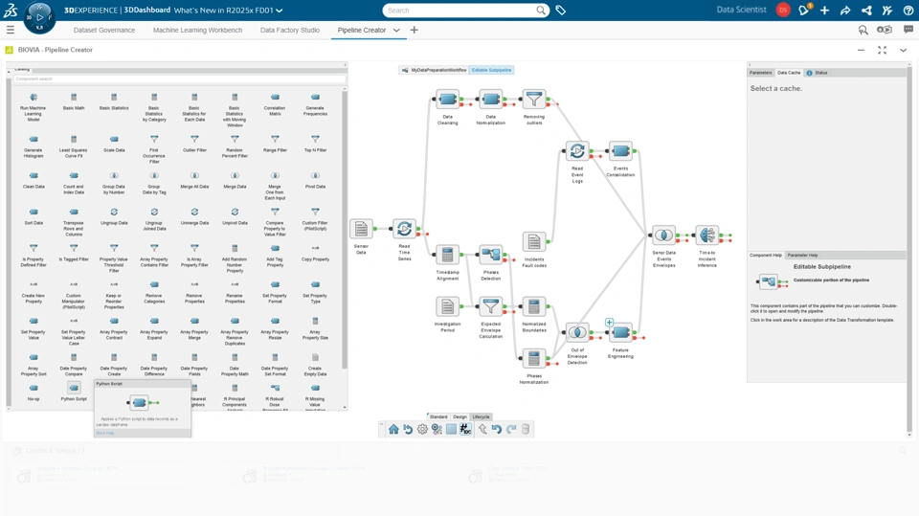919x516 pixels.
Task: Open the Status tab
Action: (x=818, y=73)
